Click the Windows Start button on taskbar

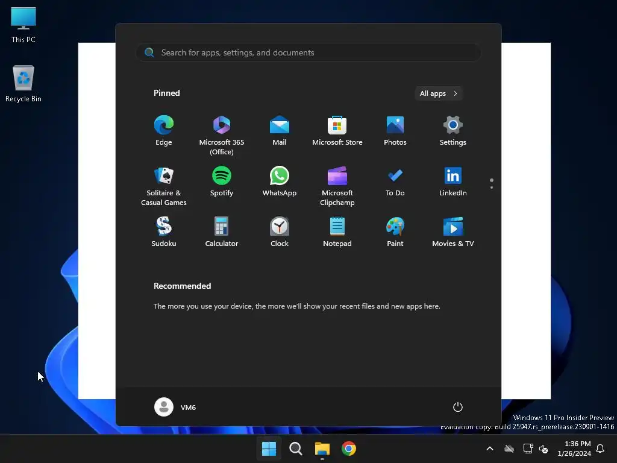coord(269,449)
